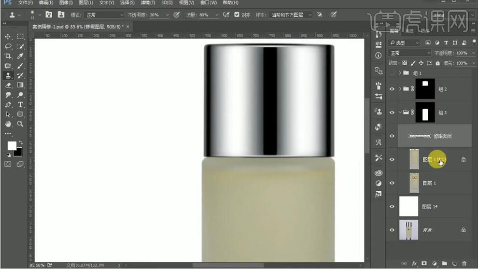Select the Eyedropper tool
The height and width of the screenshot is (269, 478).
coord(20,56)
